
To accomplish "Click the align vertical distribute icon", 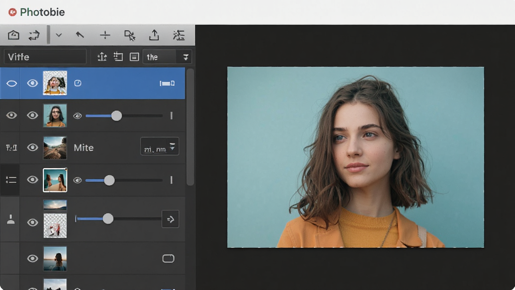I will [x=102, y=57].
